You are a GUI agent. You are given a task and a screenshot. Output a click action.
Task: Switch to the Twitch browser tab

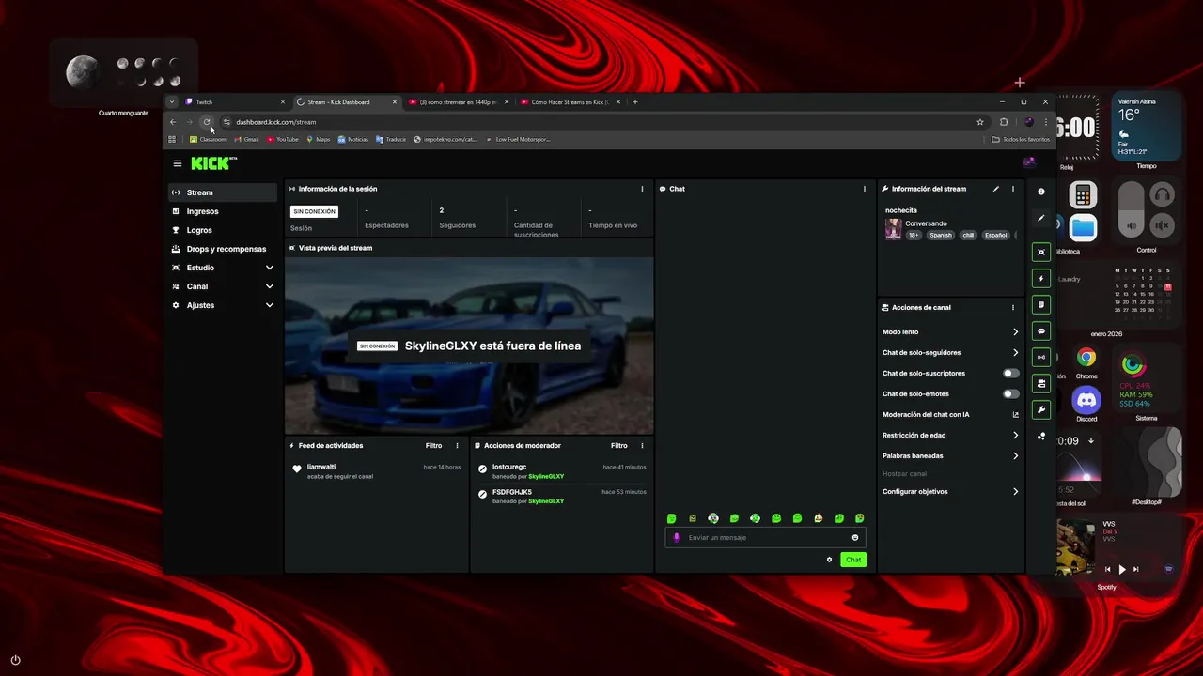(235, 101)
